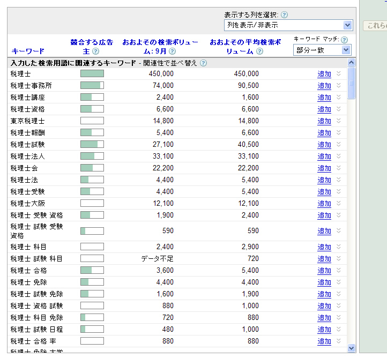Viewport: 387px width, 358px height.
Task: Click competition bar for 税理士 keyword
Action: pyautogui.click(x=92, y=74)
